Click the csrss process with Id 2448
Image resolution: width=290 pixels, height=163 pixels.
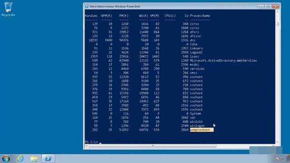[x=194, y=28]
